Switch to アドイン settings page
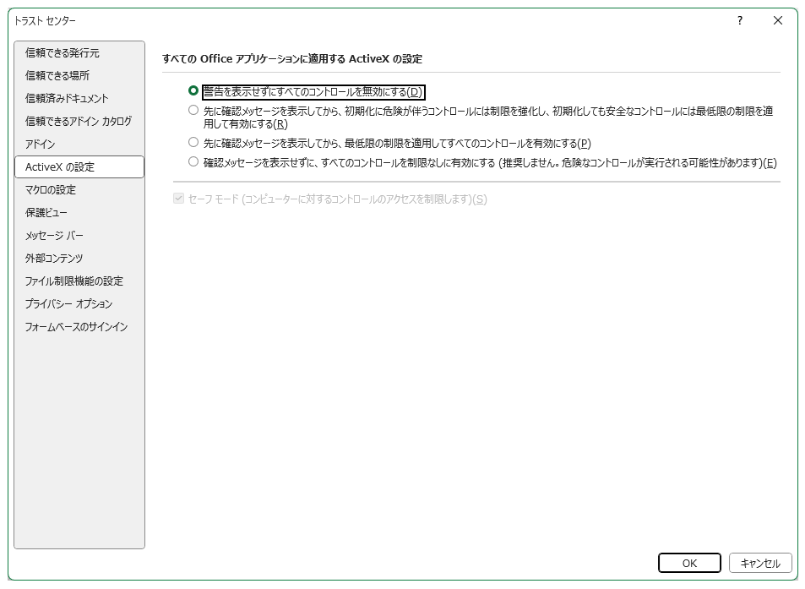 pyautogui.click(x=41, y=145)
